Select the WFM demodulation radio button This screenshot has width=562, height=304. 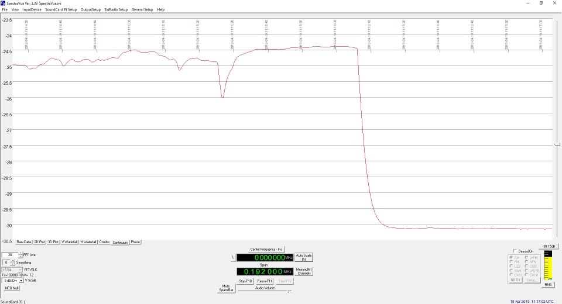526,257
